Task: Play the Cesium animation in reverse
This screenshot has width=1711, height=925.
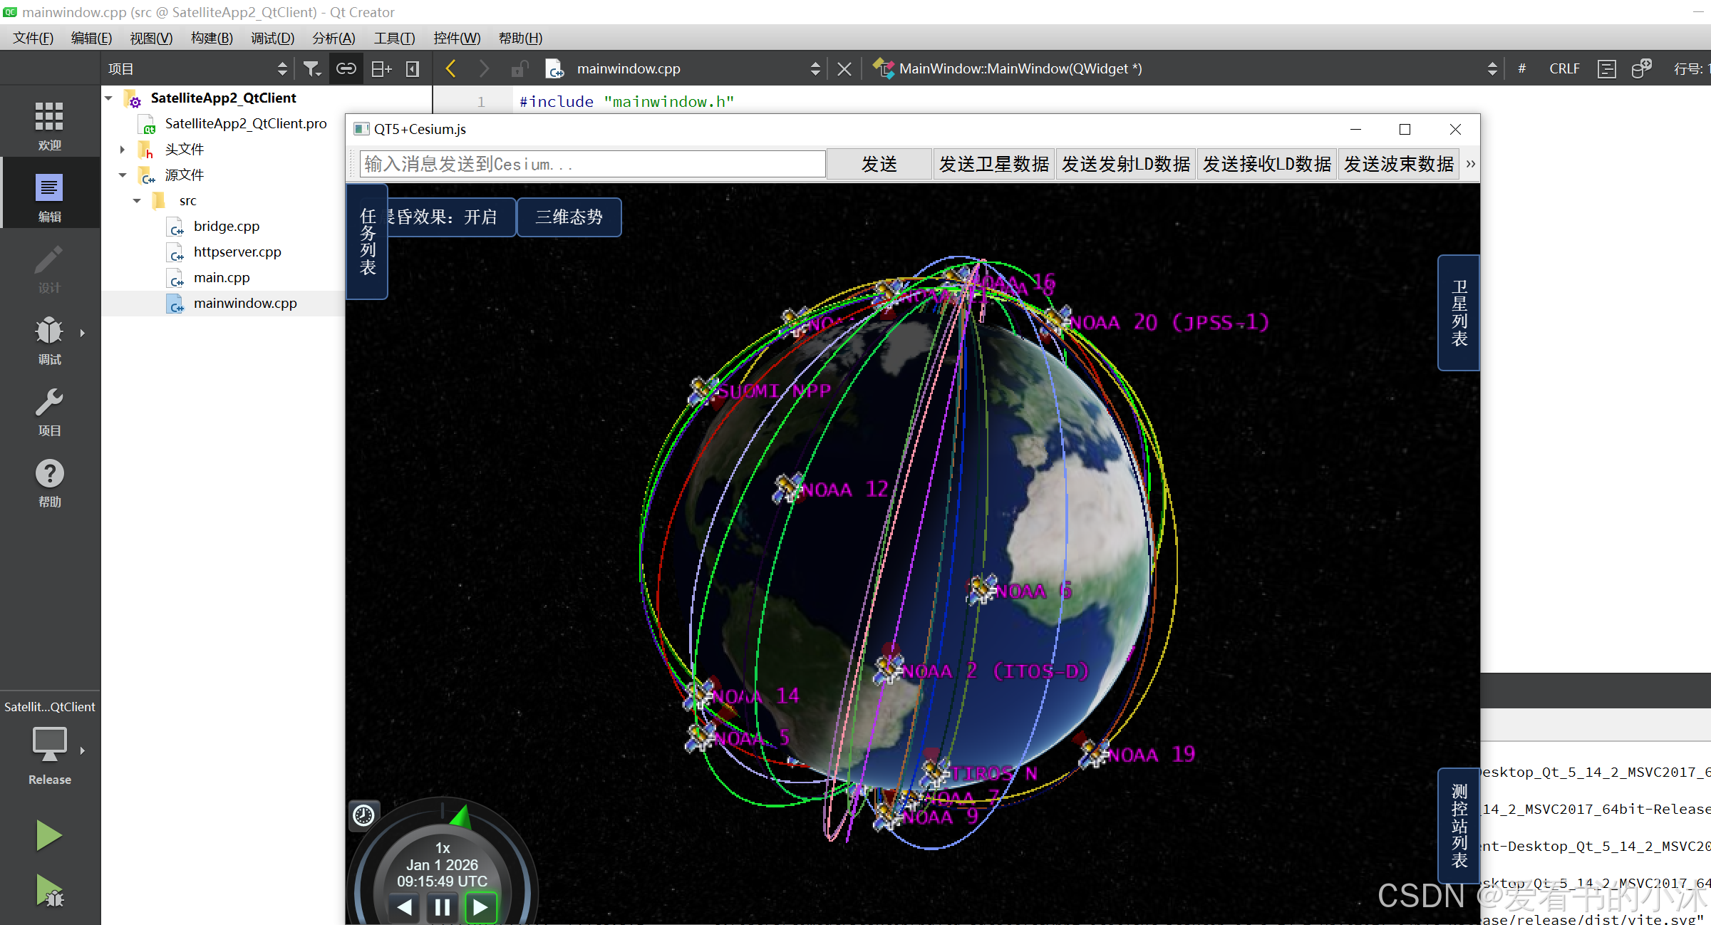Action: tap(404, 907)
